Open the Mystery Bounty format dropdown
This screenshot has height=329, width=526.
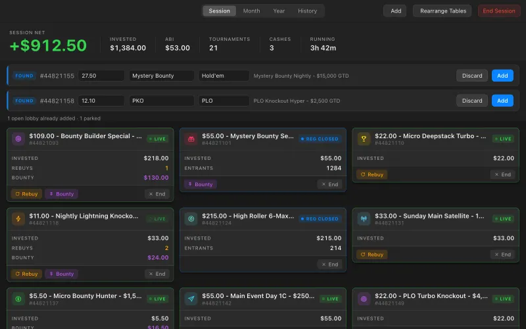coord(161,76)
